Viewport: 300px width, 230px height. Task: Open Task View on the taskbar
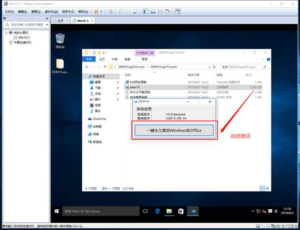point(145,211)
